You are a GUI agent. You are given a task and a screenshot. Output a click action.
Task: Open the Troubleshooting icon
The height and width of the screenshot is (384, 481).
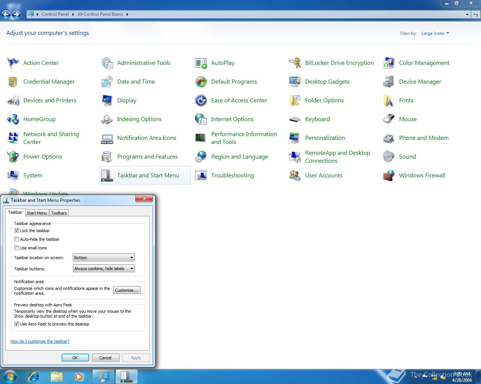201,175
